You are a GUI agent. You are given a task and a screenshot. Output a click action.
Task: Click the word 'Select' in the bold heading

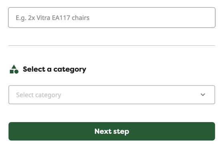(34, 69)
